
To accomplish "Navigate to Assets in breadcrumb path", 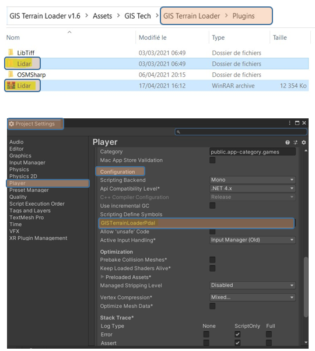I will click(102, 16).
